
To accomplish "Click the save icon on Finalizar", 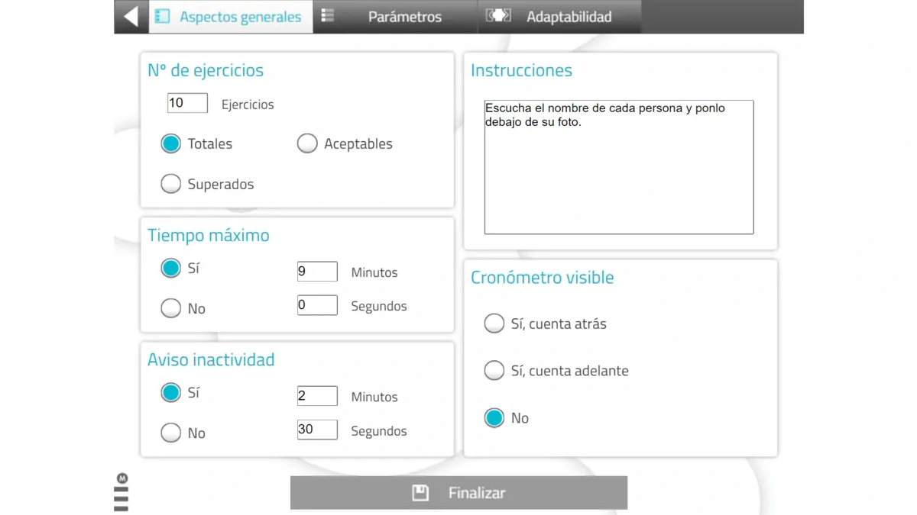I will tap(420, 493).
